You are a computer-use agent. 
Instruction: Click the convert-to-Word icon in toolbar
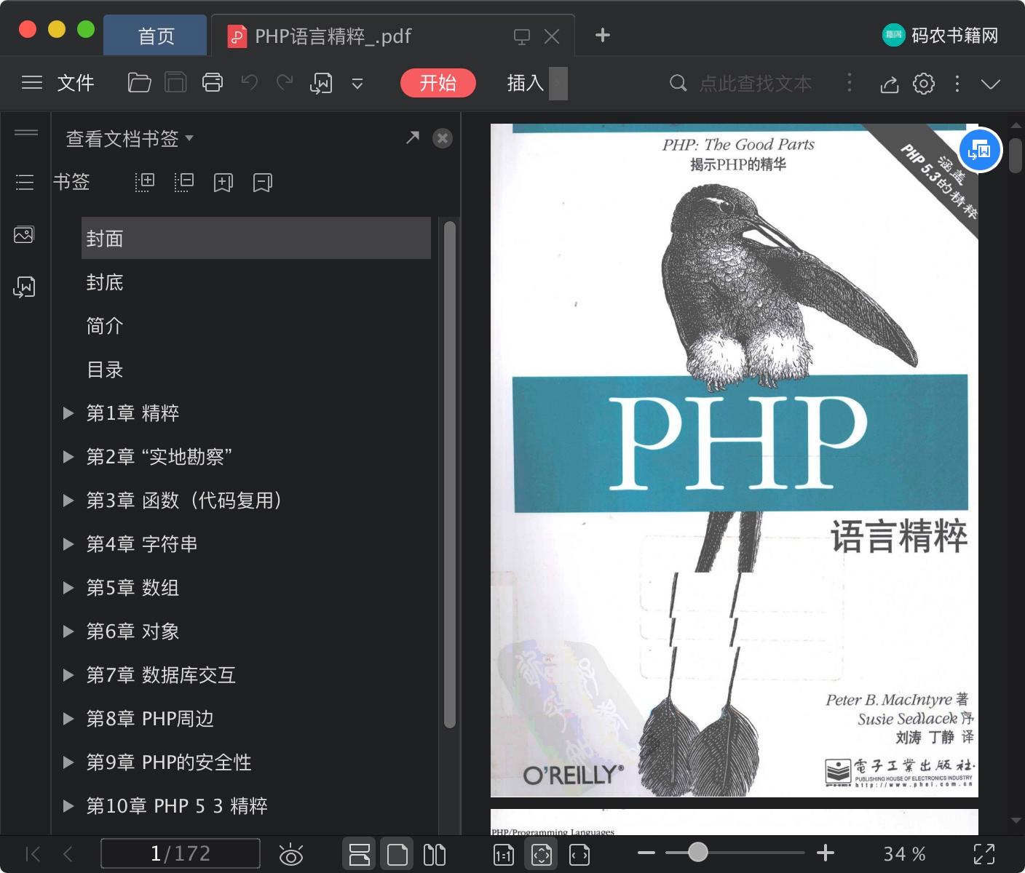pos(321,84)
